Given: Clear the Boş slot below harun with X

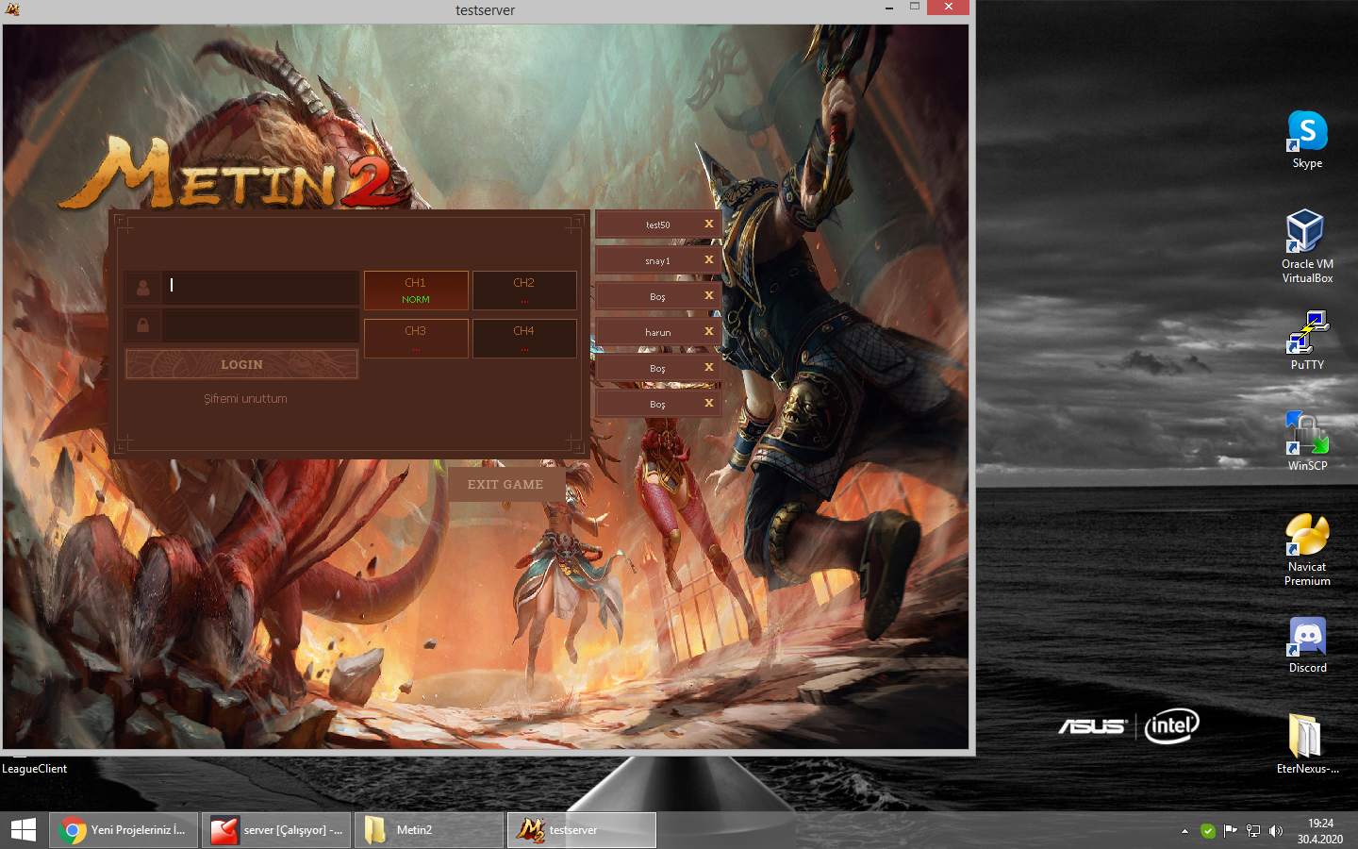Looking at the screenshot, I should [709, 367].
